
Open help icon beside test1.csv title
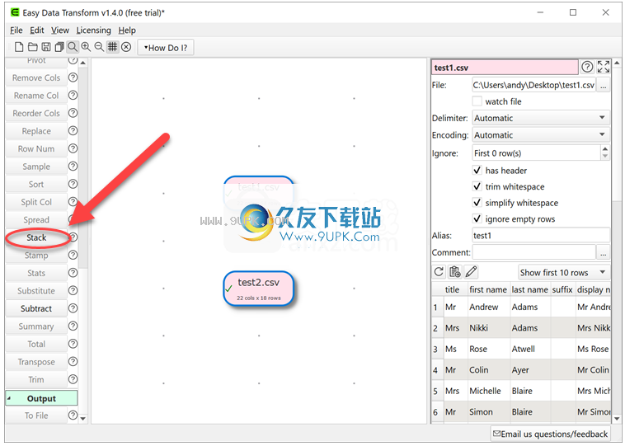point(587,67)
